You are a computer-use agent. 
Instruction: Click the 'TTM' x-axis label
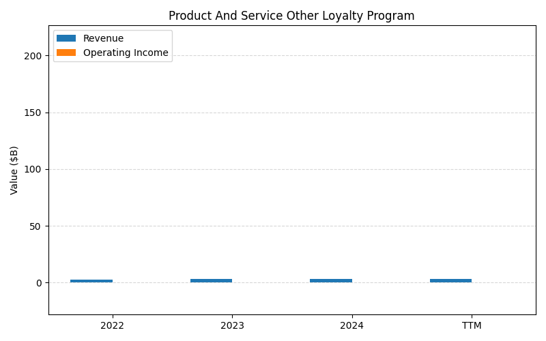472,326
